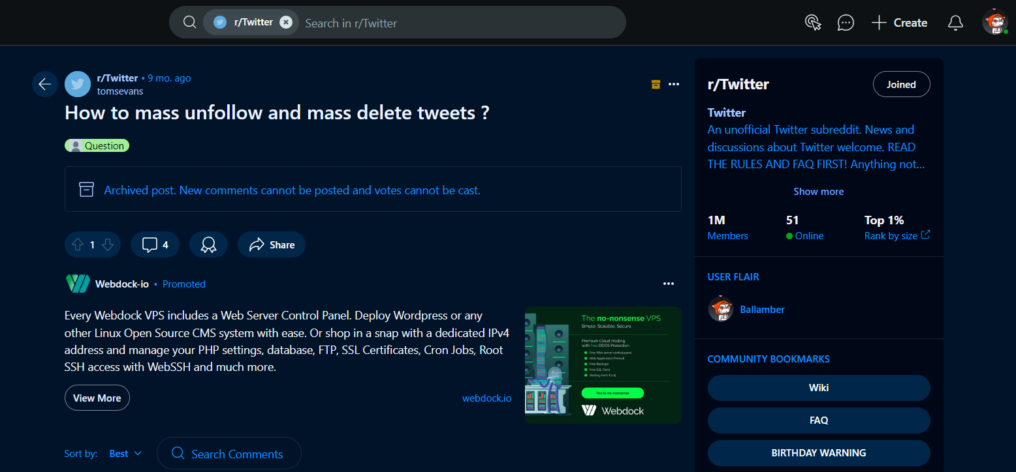
Task: Open the r/Twitter sidebar heading
Action: click(738, 84)
